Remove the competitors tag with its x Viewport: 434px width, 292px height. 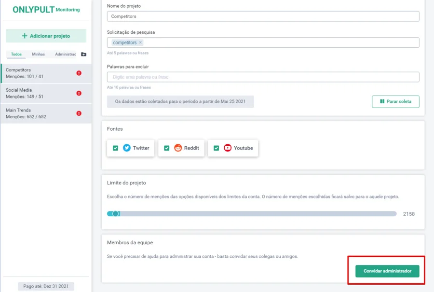coord(140,43)
